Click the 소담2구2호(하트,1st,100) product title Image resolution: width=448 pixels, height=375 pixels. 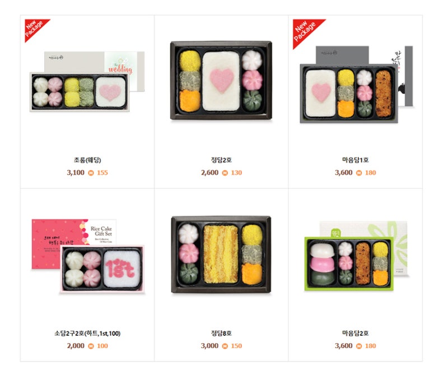pyautogui.click(x=87, y=333)
